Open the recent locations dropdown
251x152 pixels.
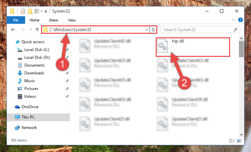[30, 30]
